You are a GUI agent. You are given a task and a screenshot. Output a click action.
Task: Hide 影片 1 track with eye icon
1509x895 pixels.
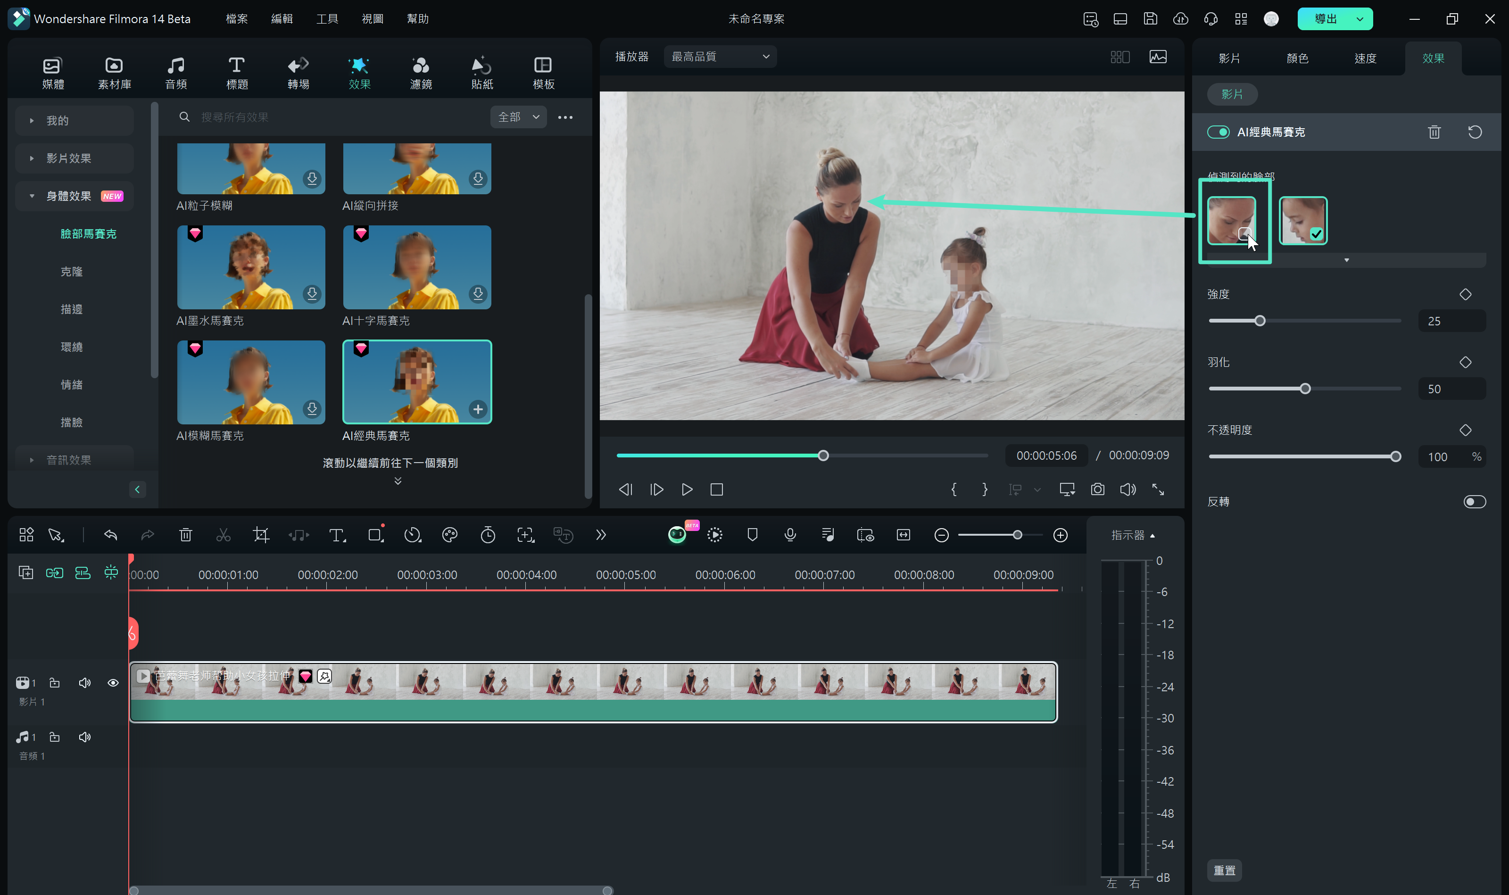(113, 683)
